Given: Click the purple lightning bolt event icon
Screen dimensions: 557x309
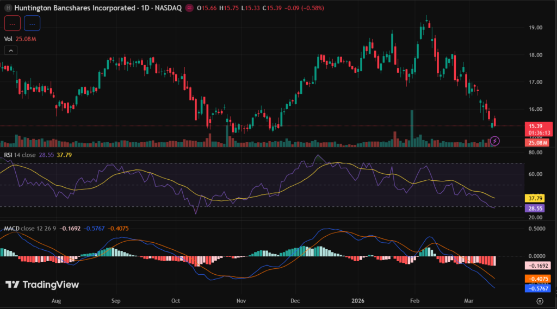Looking at the screenshot, I should pyautogui.click(x=494, y=141).
